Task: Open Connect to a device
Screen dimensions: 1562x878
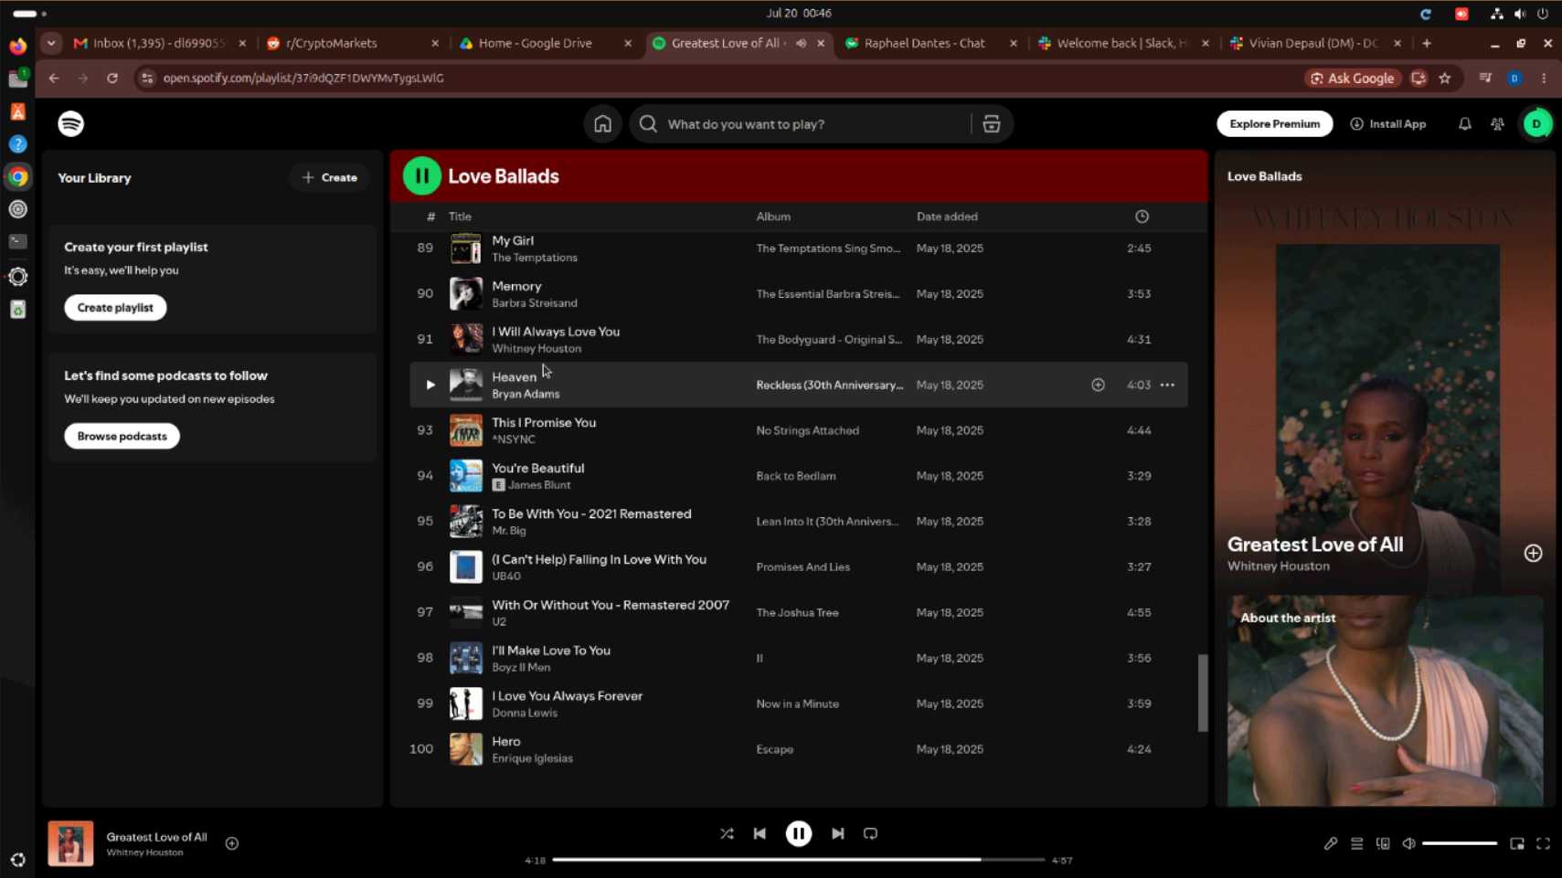Action: pos(1383,844)
